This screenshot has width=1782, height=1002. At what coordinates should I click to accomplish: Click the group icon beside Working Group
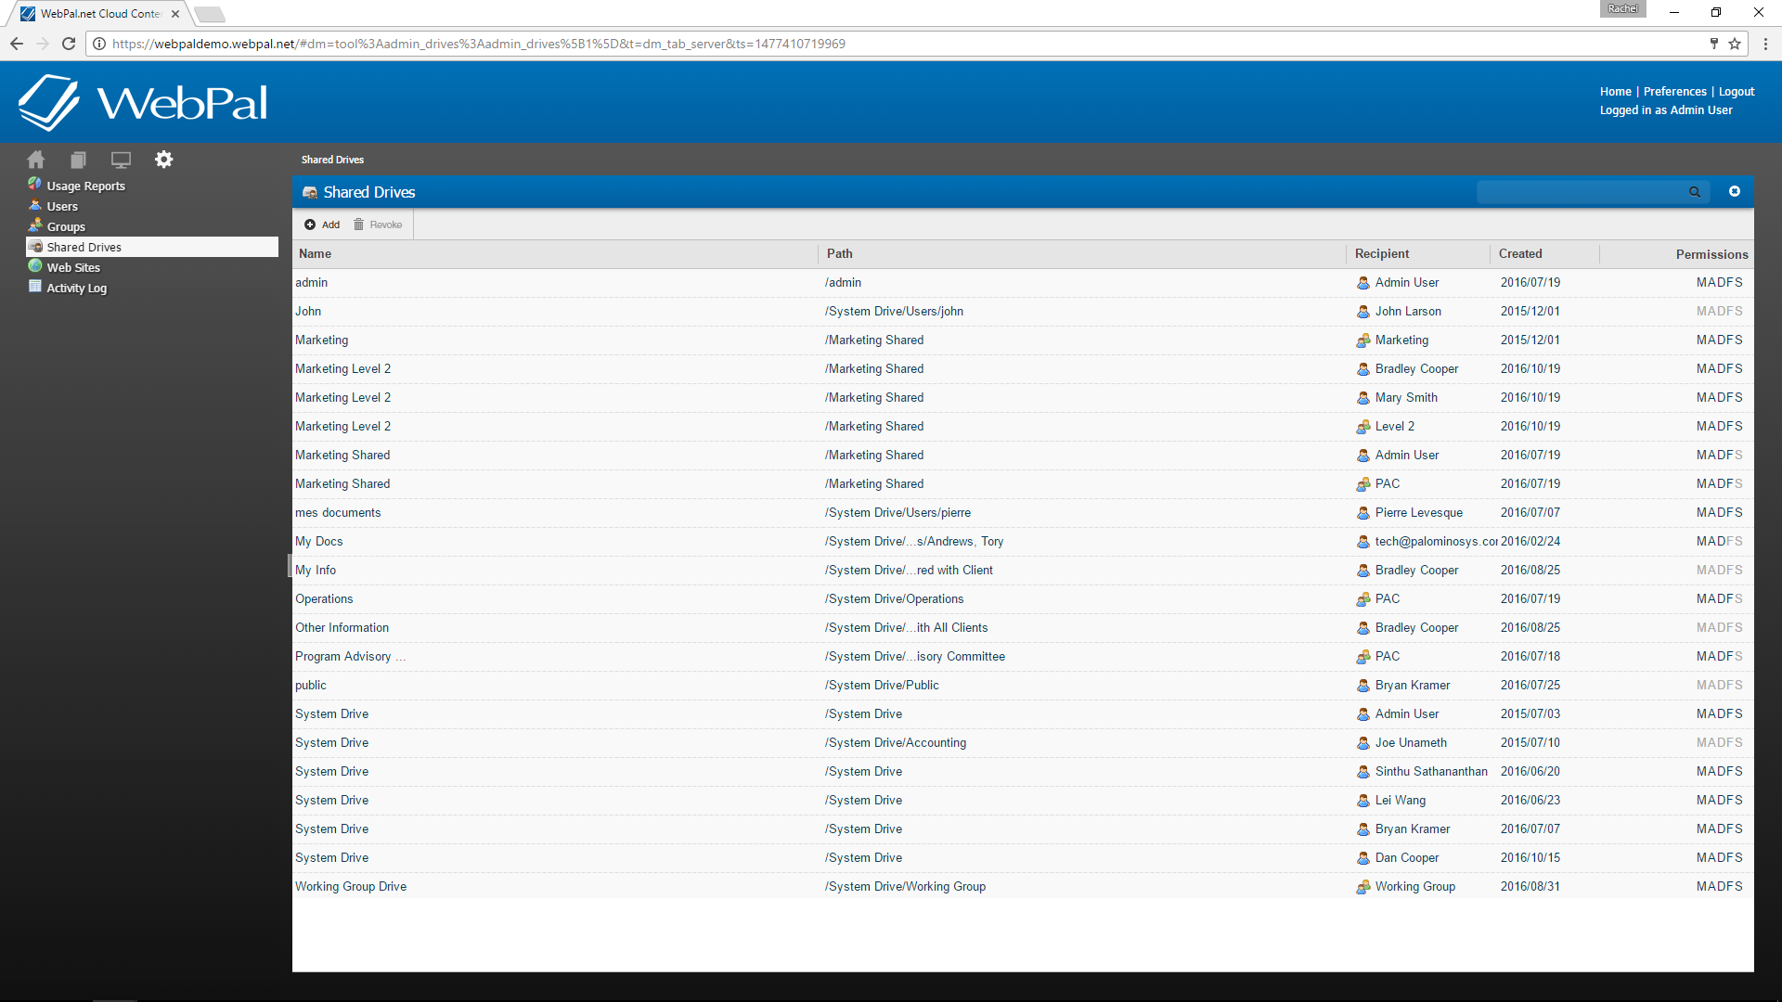click(x=1363, y=887)
